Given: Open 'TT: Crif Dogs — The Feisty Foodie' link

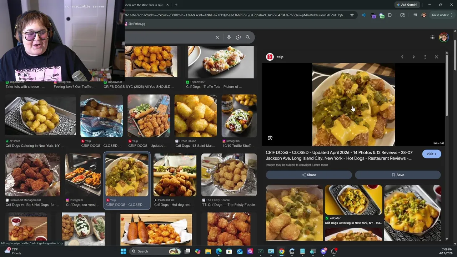Looking at the screenshot, I should click(228, 205).
